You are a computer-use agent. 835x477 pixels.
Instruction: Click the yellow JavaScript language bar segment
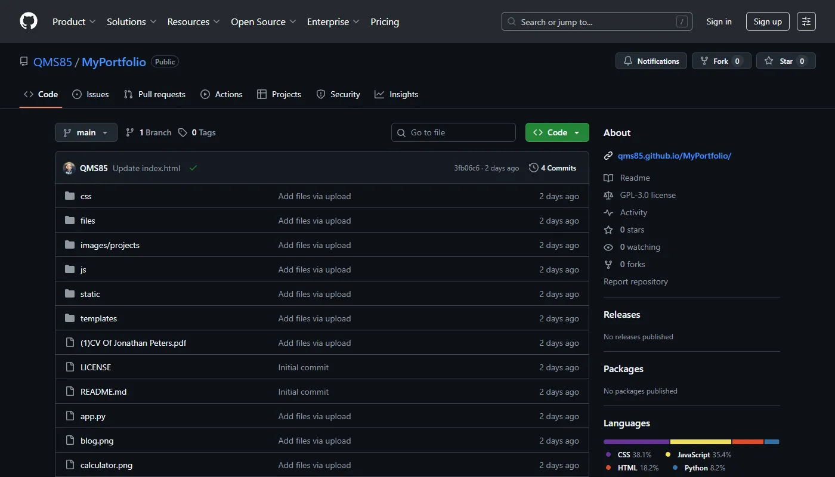coord(701,442)
